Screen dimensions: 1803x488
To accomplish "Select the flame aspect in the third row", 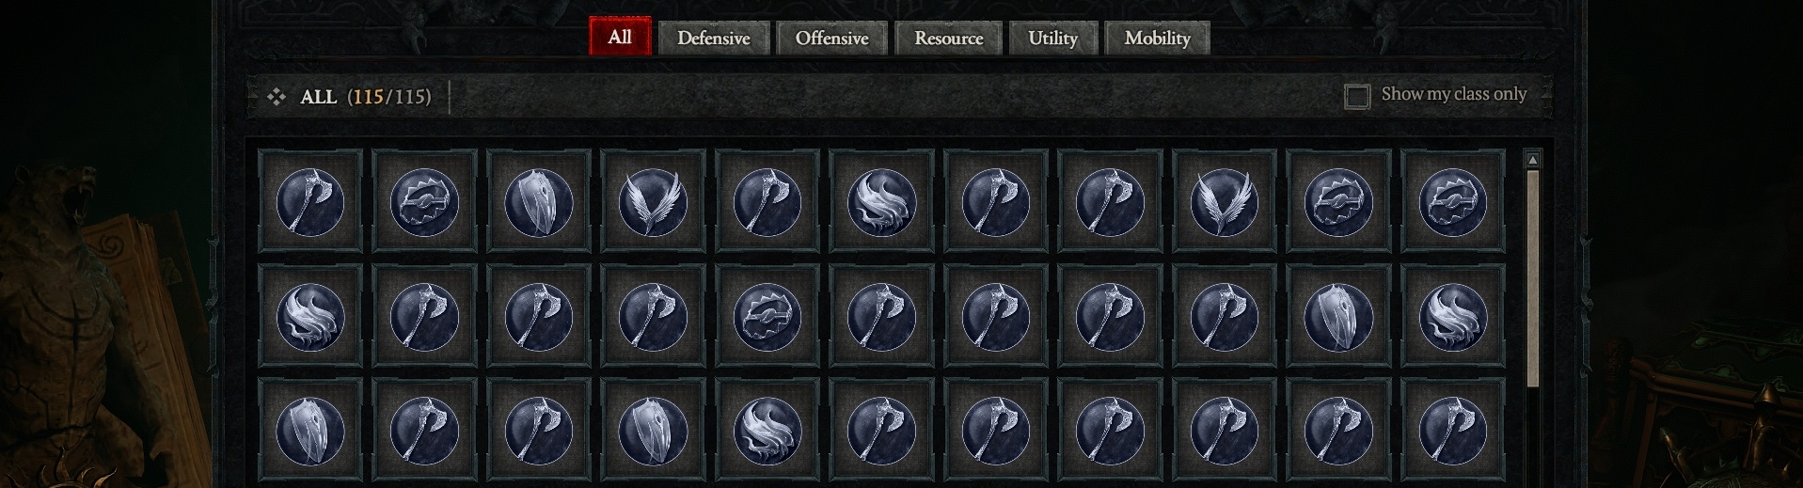I will point(767,431).
